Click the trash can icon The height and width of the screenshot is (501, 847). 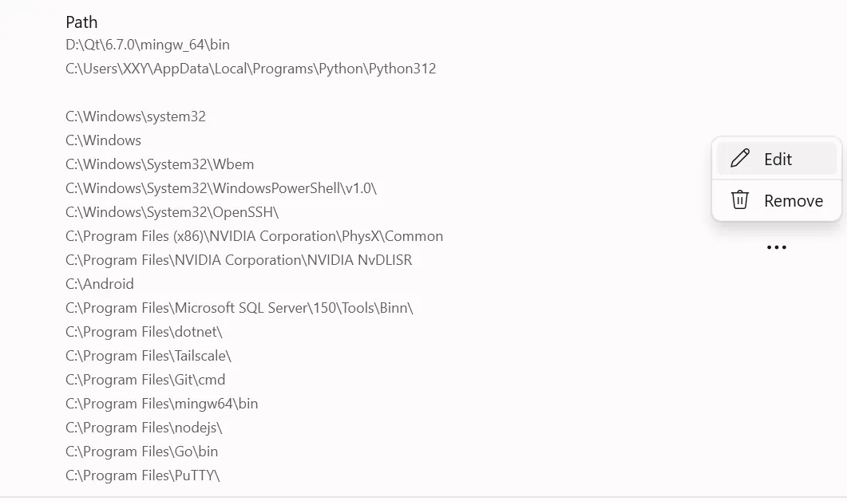click(x=740, y=199)
